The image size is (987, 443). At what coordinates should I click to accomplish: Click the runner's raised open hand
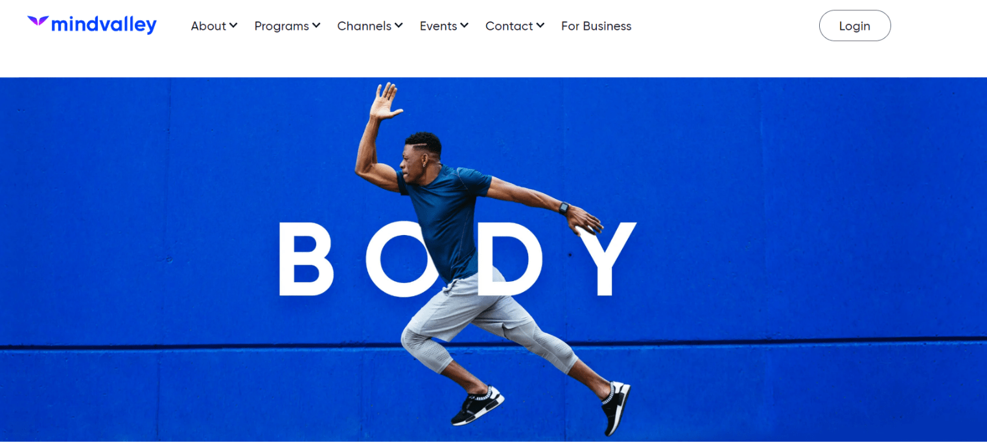[x=385, y=101]
